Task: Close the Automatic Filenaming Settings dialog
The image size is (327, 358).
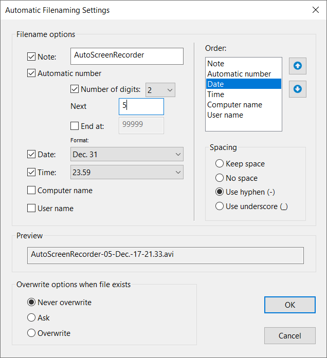Action: tap(315, 10)
